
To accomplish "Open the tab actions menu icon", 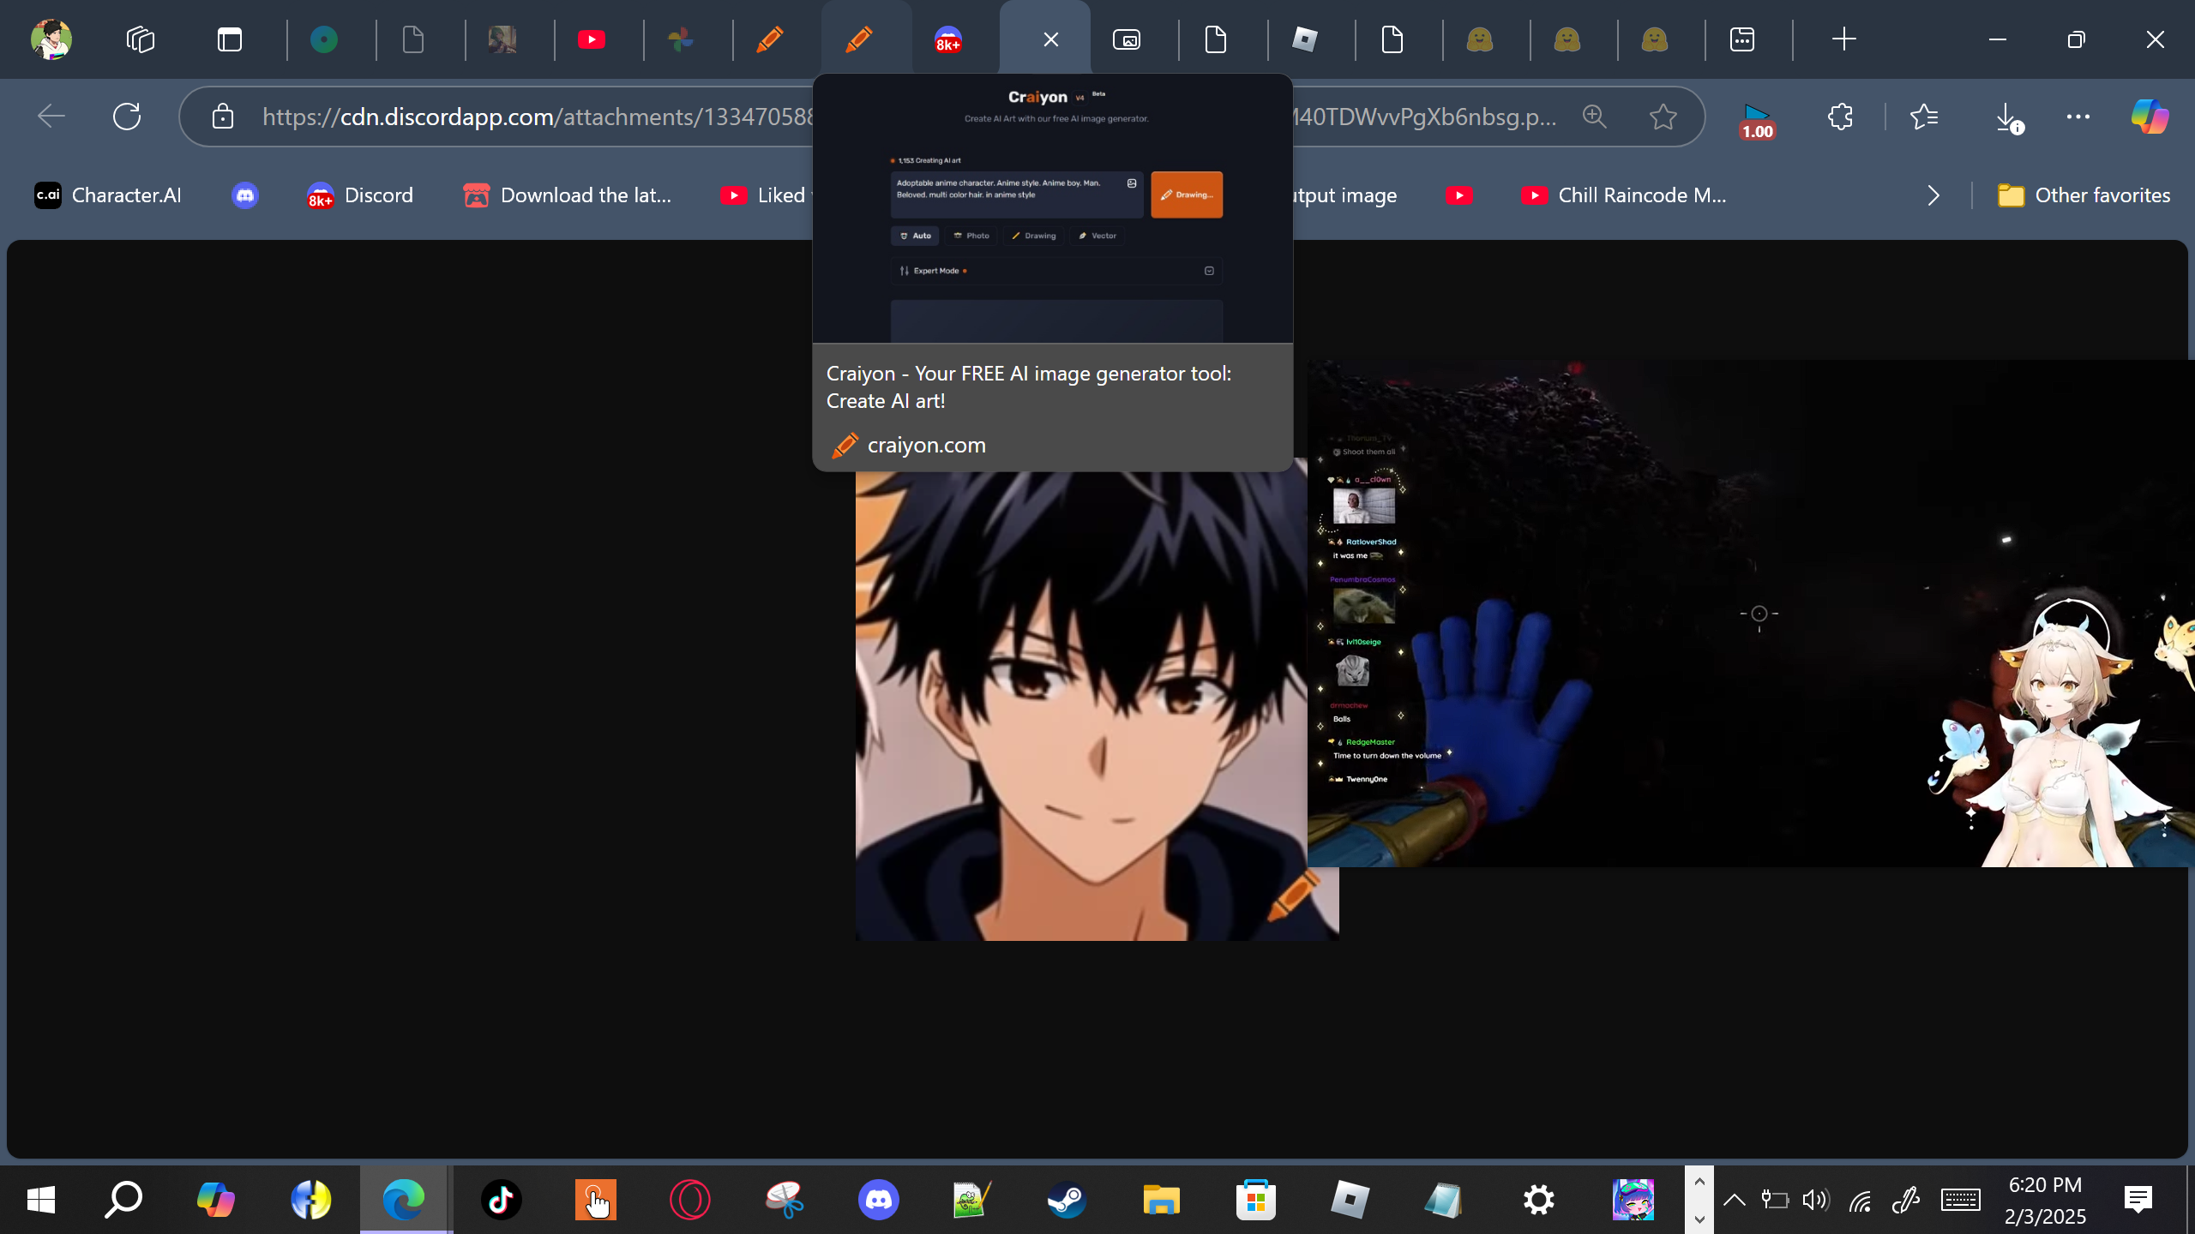I will [230, 39].
